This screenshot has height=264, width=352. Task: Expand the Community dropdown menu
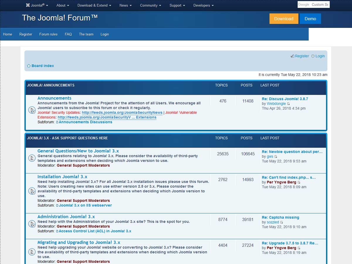(x=150, y=5)
